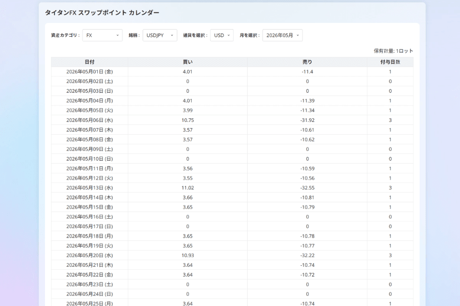460x306 pixels.
Task: Click 付与日数 value 3 for 05月13日
Action: coord(390,188)
